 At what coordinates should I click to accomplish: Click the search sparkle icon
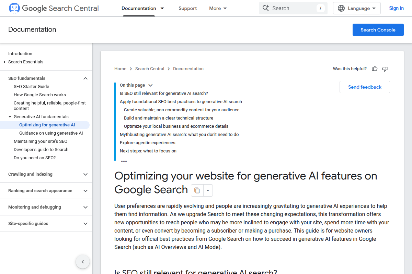(x=265, y=8)
